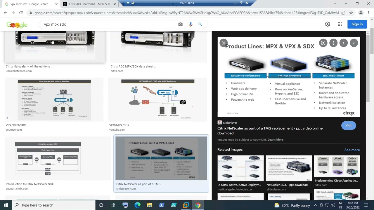Screen dimensions: 374x210
Task: Reload the current page
Action: [21, 13]
